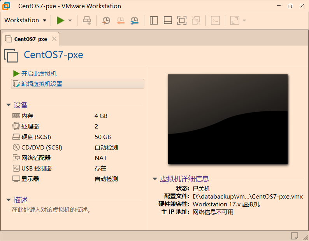309x241 pixels.
Task: Click the VMware Workstation logo icon
Action: [6, 6]
